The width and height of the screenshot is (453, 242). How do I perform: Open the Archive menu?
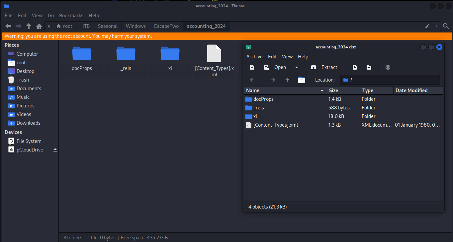(x=254, y=57)
